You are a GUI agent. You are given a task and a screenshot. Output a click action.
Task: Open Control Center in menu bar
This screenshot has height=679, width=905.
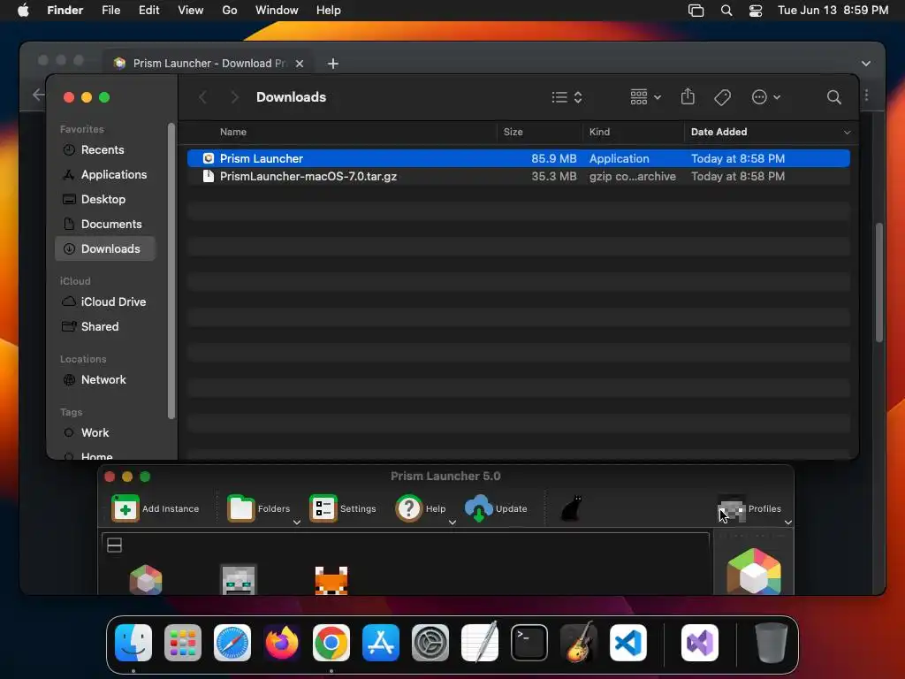[x=756, y=11]
